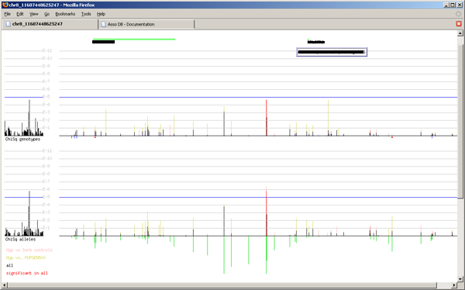The width and height of the screenshot is (465, 290).
Task: Open the File menu
Action: coord(8,14)
